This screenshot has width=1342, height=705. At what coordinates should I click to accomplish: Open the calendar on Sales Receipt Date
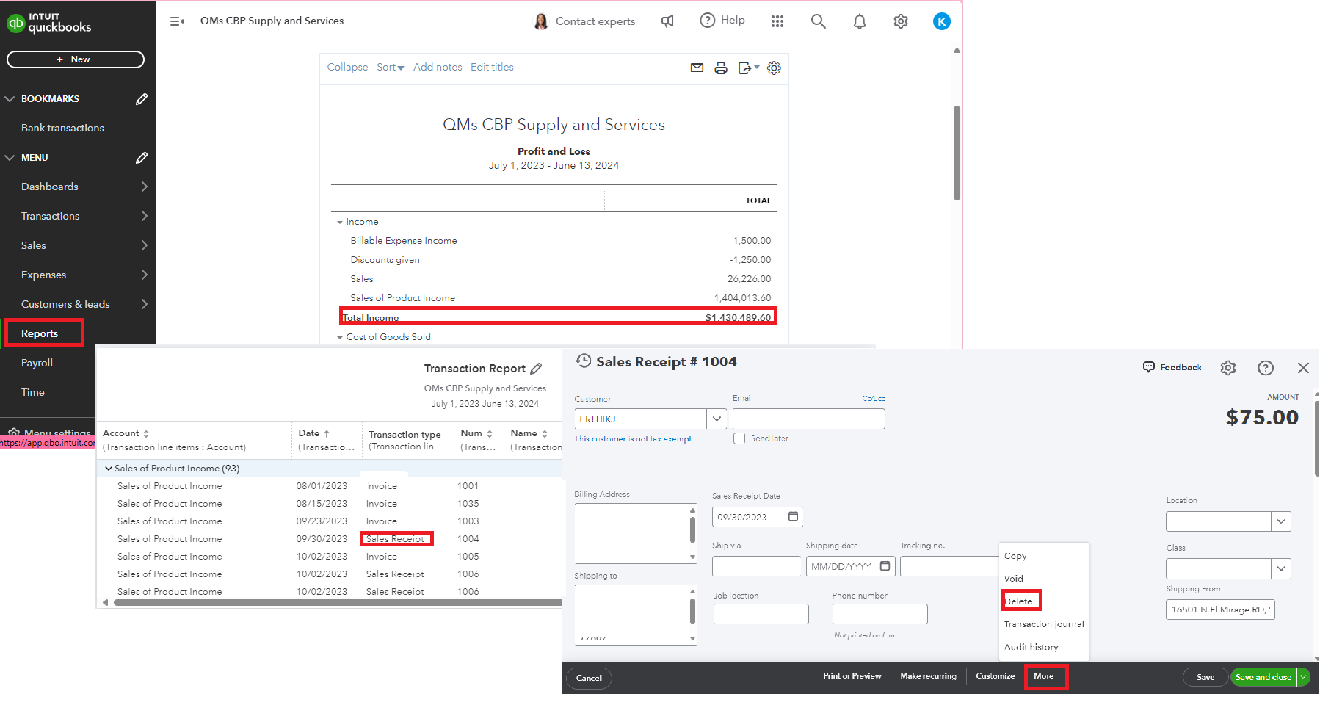point(793,516)
